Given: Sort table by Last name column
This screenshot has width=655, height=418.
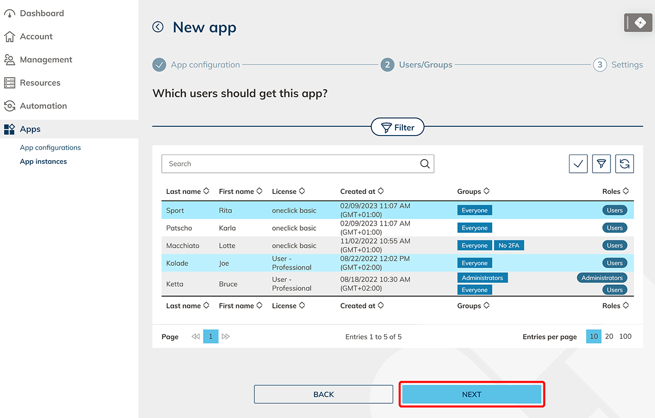Looking at the screenshot, I should click(x=187, y=191).
